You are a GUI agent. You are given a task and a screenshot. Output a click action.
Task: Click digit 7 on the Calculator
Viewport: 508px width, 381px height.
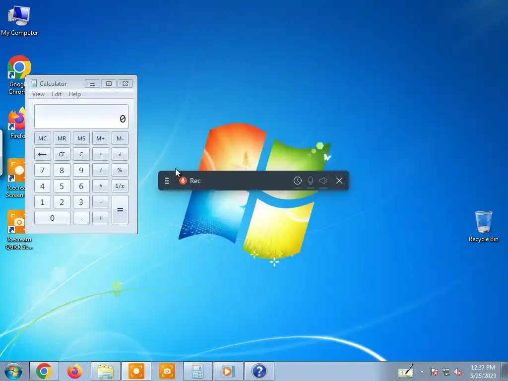coord(43,170)
